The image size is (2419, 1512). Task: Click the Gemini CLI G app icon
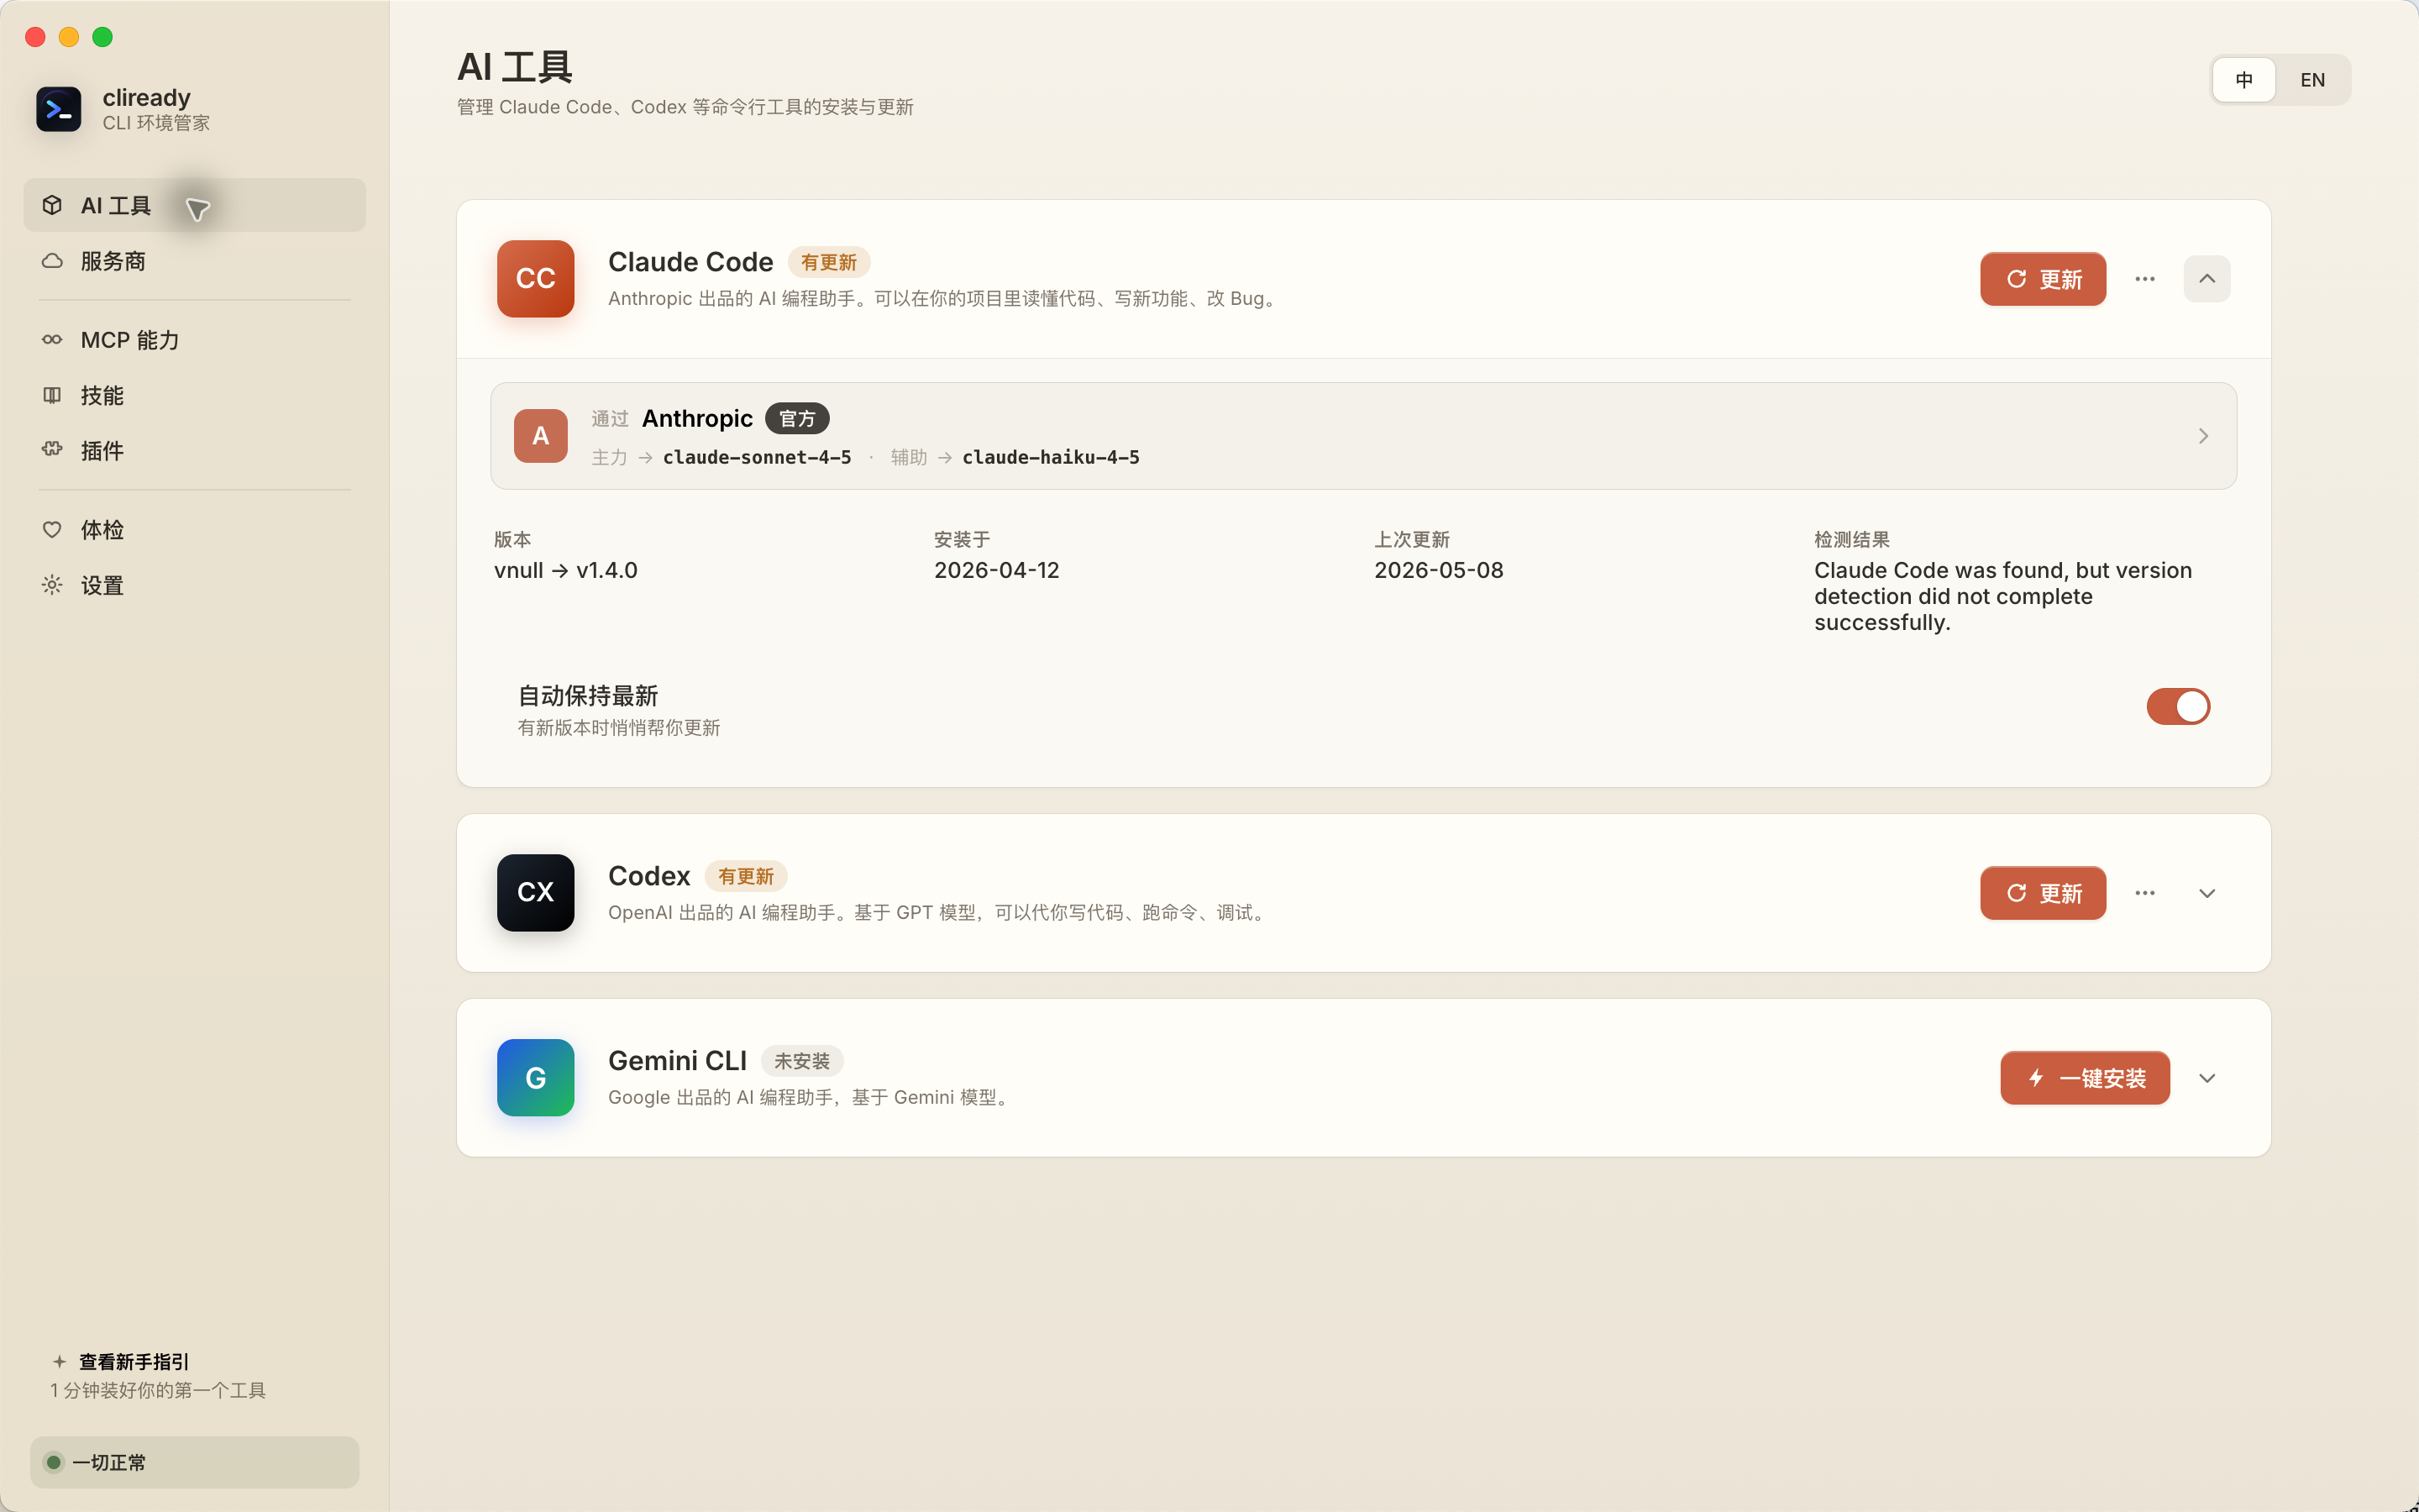pyautogui.click(x=536, y=1077)
